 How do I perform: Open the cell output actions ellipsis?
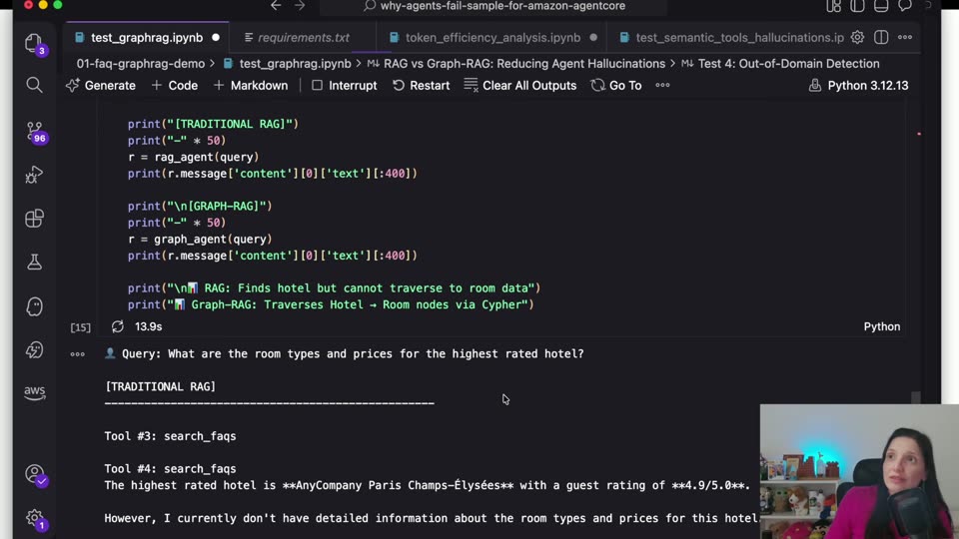click(78, 354)
